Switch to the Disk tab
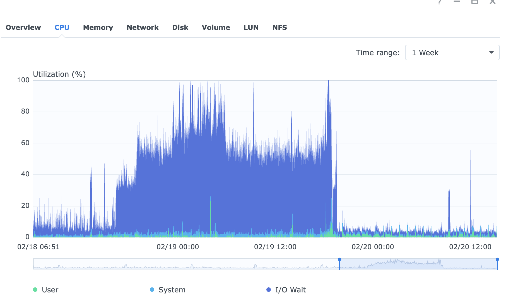506x303 pixels. tap(180, 27)
